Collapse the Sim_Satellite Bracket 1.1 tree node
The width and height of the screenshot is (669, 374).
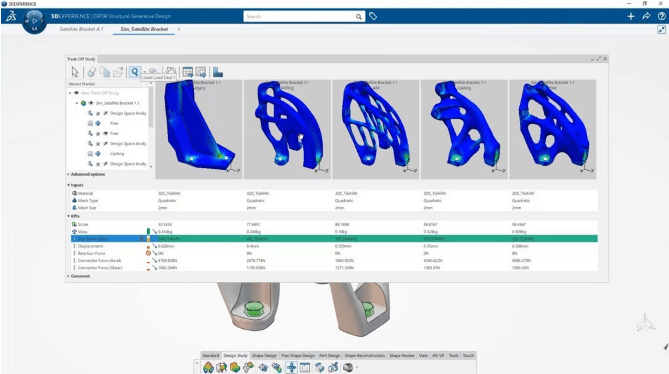tap(77, 103)
